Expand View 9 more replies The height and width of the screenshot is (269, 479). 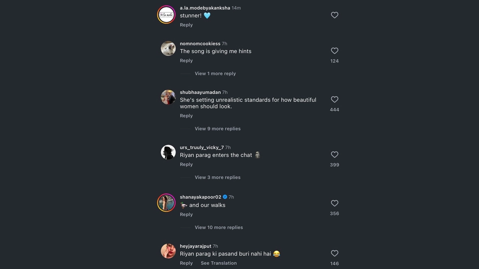(218, 129)
